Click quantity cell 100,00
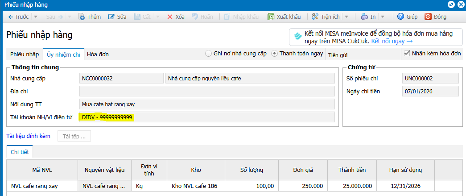This screenshot has height=196, width=466. pos(252,186)
